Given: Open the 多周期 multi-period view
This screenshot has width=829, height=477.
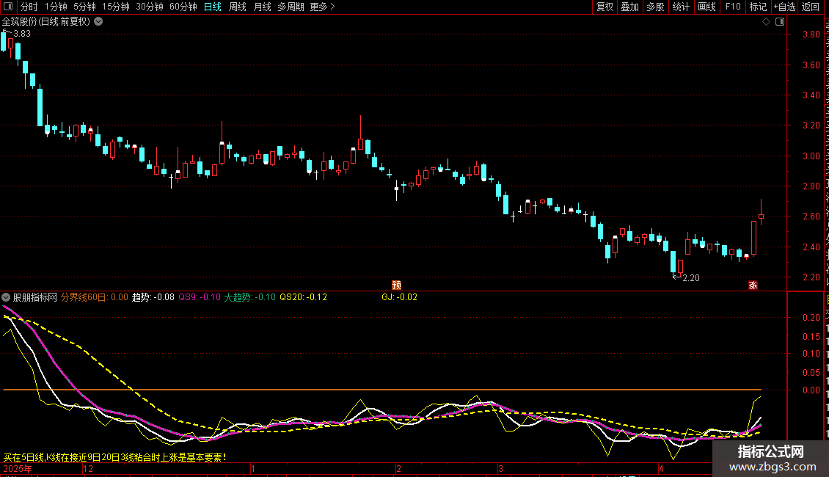Looking at the screenshot, I should [x=291, y=7].
